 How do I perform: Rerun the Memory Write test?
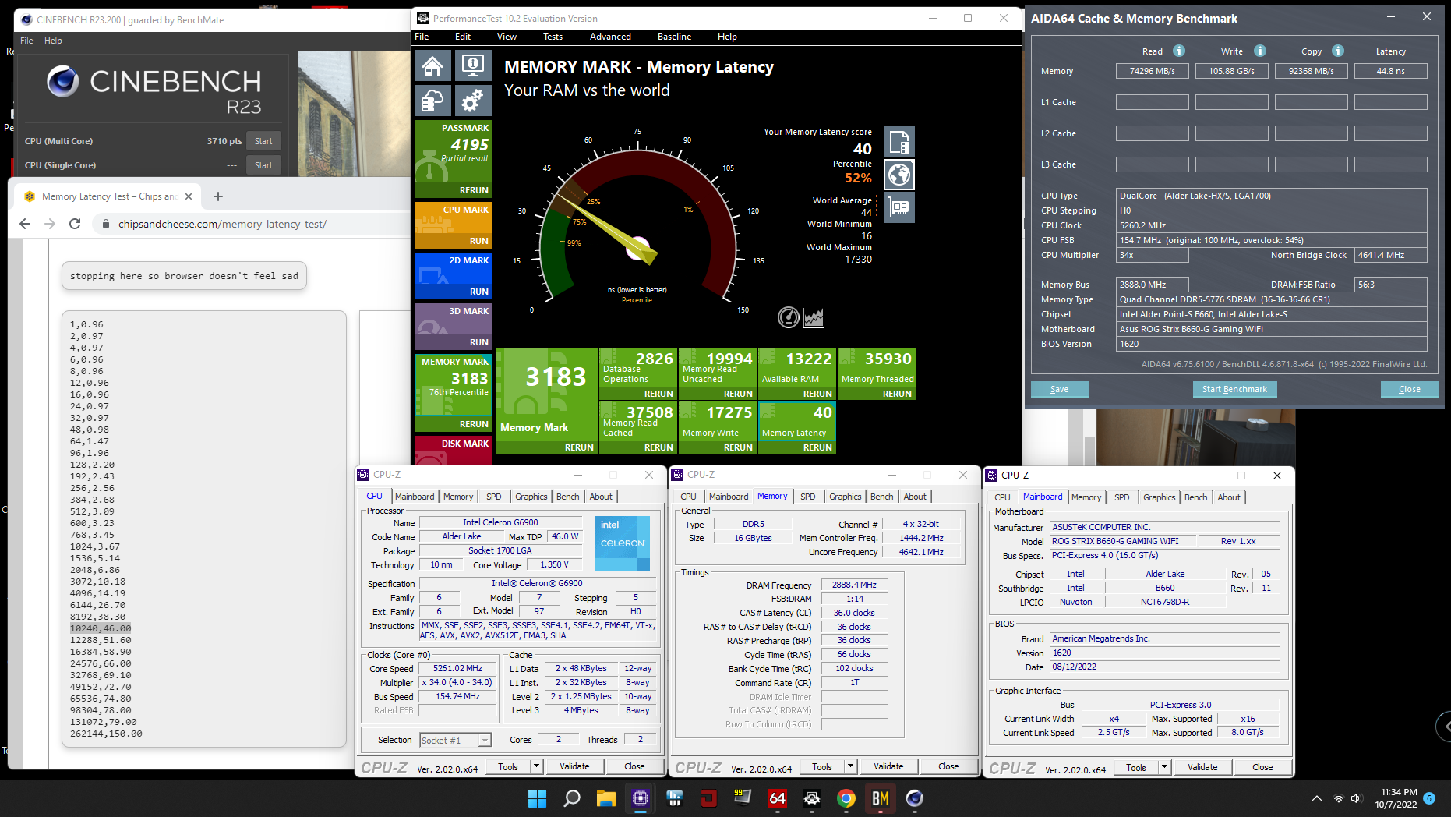click(x=738, y=447)
